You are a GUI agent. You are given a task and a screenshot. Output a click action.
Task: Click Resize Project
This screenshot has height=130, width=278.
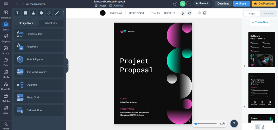tap(137, 13)
